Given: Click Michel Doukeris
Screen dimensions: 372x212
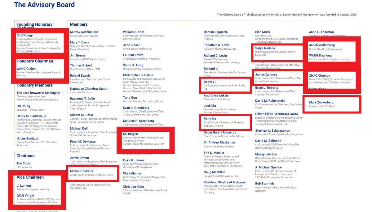Looking at the screenshot, I should (82, 171).
